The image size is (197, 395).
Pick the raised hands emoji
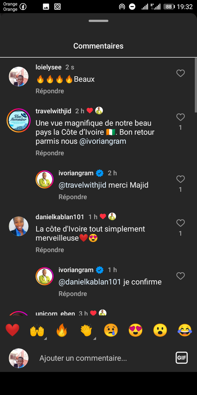coord(37,330)
